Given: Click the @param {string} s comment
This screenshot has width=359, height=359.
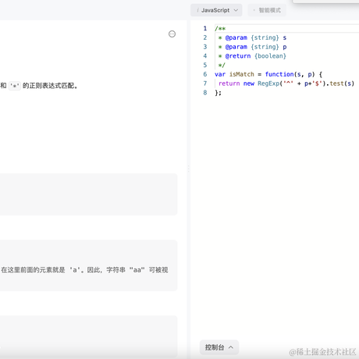Looking at the screenshot, I should [x=252, y=37].
